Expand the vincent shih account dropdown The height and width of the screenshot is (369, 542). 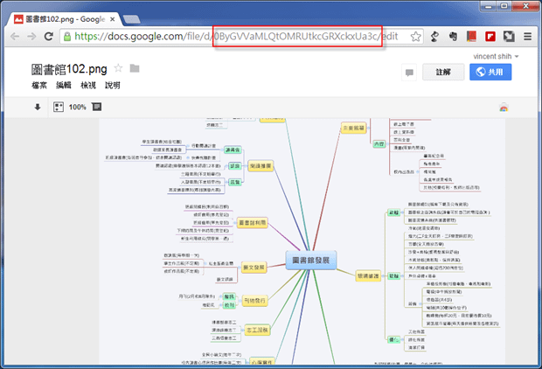click(x=496, y=56)
